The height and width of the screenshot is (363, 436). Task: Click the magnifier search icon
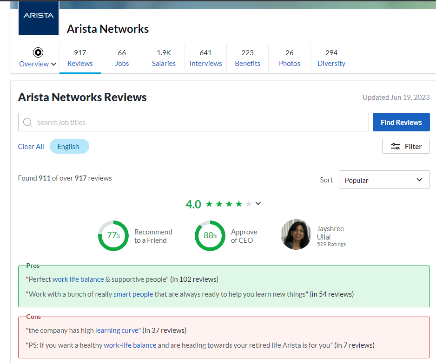[x=28, y=122]
